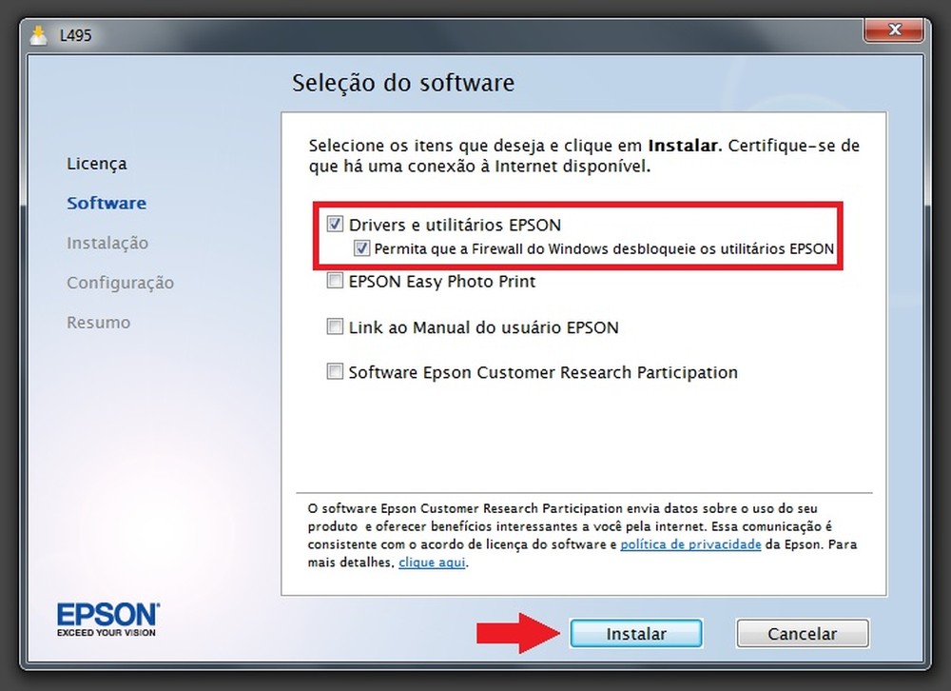Screen dimensions: 951x691
Task: Select the Configuração step in sidebar
Action: (120, 283)
